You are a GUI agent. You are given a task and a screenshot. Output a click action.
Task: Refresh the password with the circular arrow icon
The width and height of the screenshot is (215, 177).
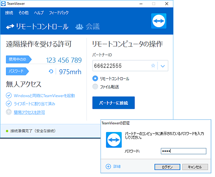point(51,72)
